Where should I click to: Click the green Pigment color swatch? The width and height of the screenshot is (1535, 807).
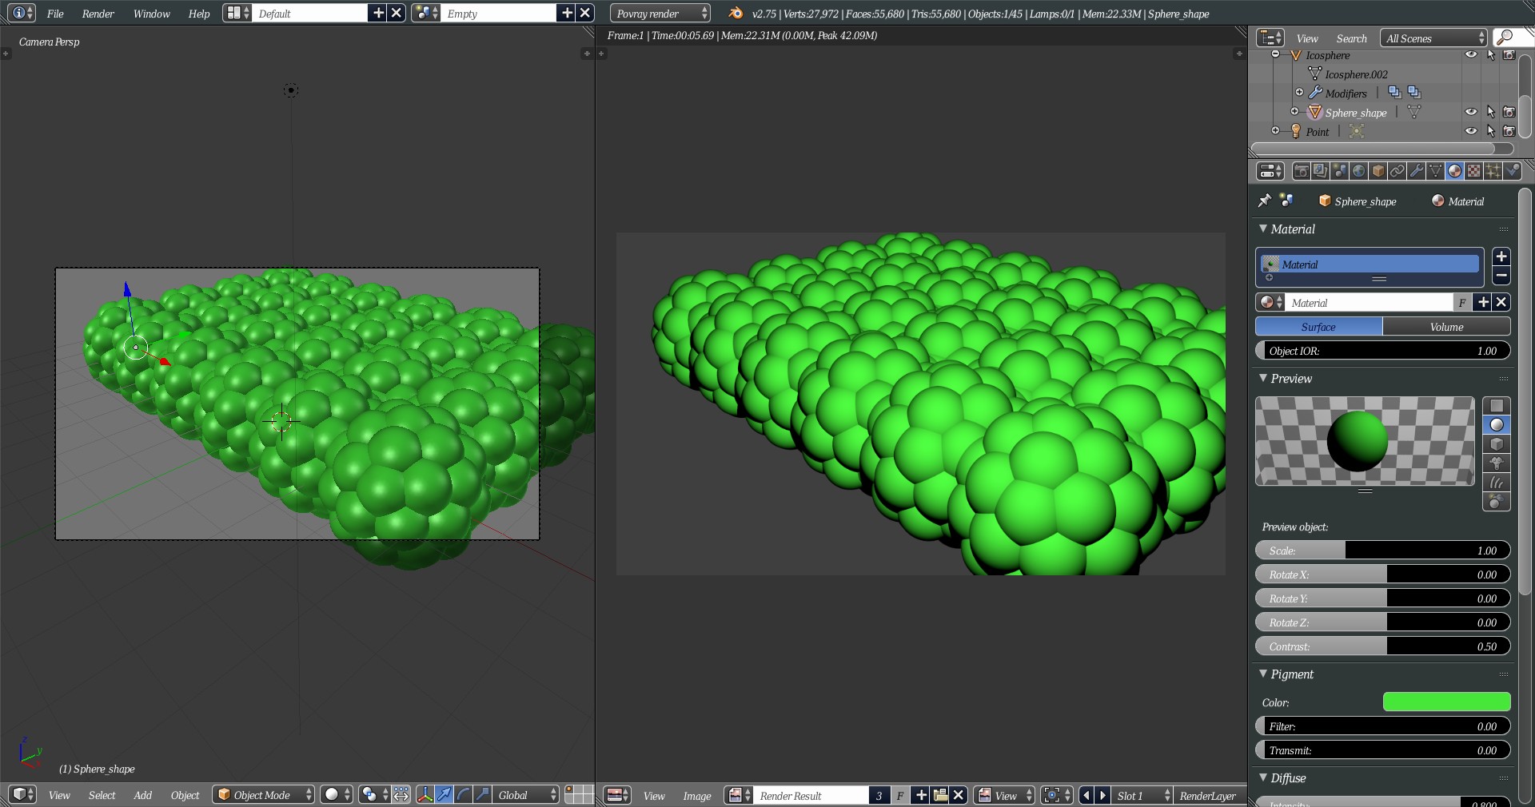pyautogui.click(x=1446, y=702)
